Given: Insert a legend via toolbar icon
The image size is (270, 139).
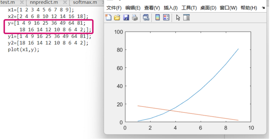Looking at the screenshot, I should point(166,17).
